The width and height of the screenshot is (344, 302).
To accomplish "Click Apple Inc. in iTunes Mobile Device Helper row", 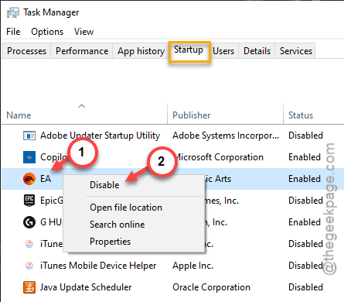I will 193,266.
